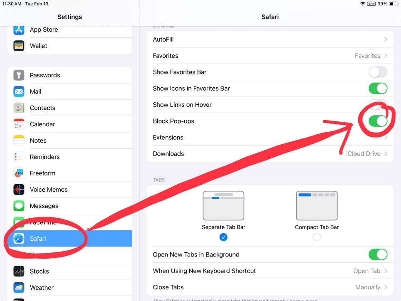The height and width of the screenshot is (301, 401).
Task: Tap the 'Separate Tab Bar' label
Action: [x=223, y=227]
